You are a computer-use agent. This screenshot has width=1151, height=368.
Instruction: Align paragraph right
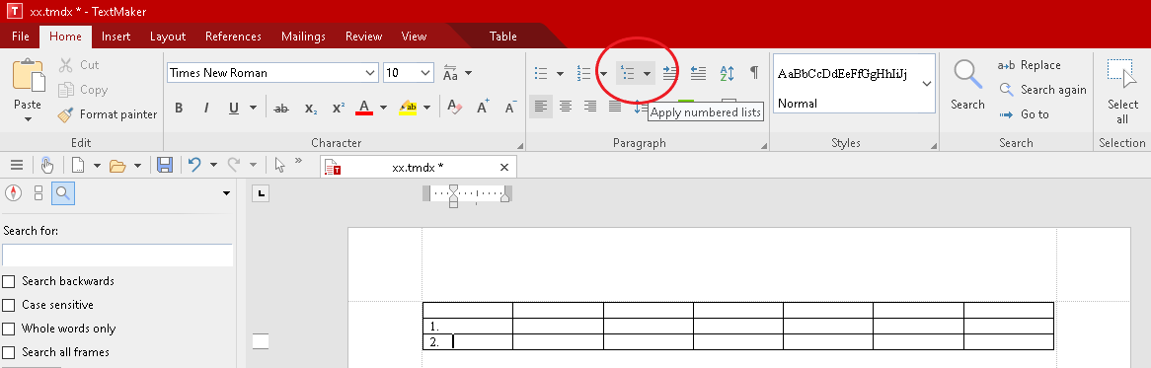pos(590,107)
